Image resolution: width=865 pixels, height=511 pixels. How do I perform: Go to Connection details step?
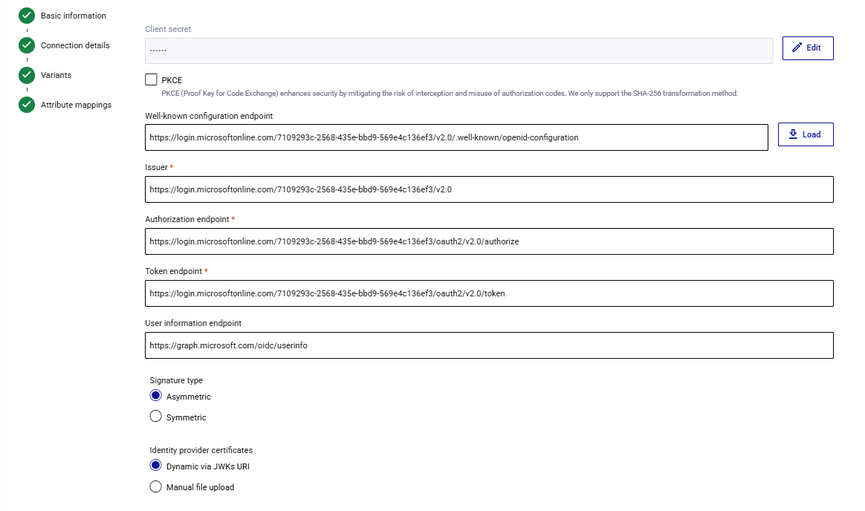75,46
